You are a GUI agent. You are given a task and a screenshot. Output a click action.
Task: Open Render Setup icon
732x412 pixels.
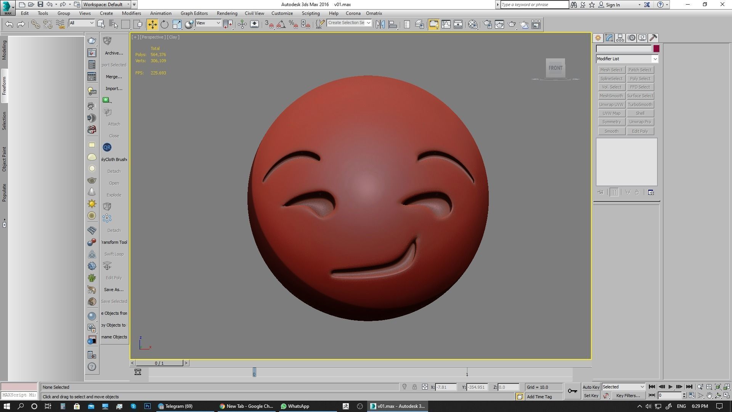[487, 24]
